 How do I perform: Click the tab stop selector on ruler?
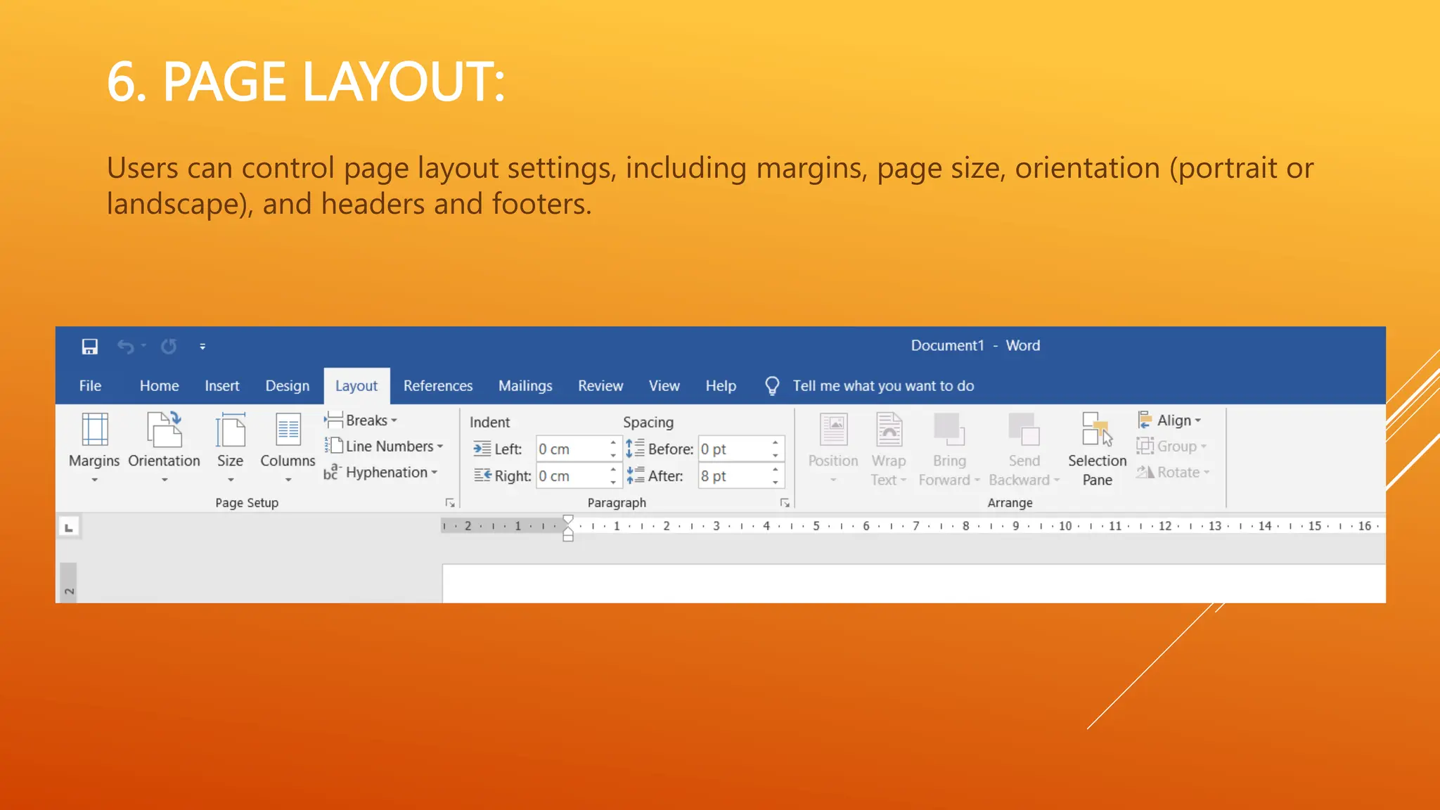pos(69,527)
